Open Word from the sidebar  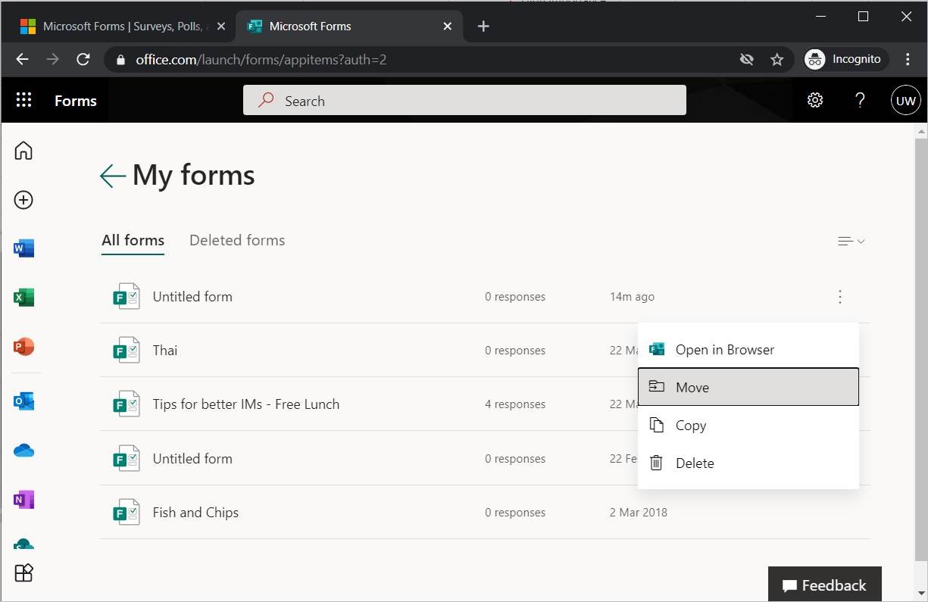tap(23, 248)
